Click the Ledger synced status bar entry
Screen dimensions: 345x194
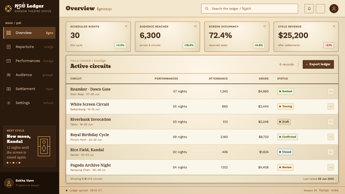84,190
